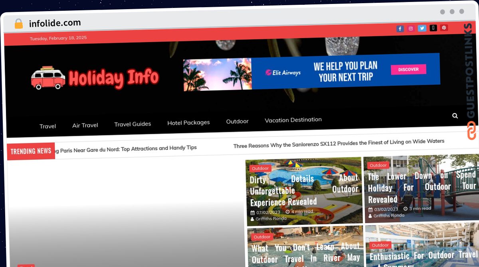This screenshot has width=479, height=267.
Task: Open the Air Travel menu item
Action: [85, 125]
